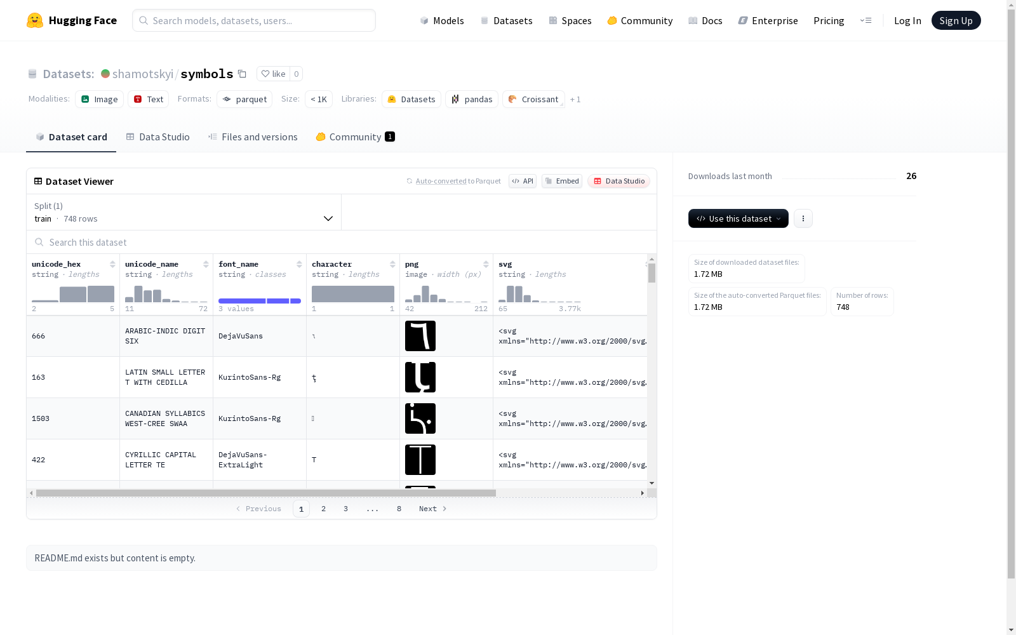Viewport: 1016px width, 635px height.
Task: Click the png width histogram
Action: click(x=446, y=294)
